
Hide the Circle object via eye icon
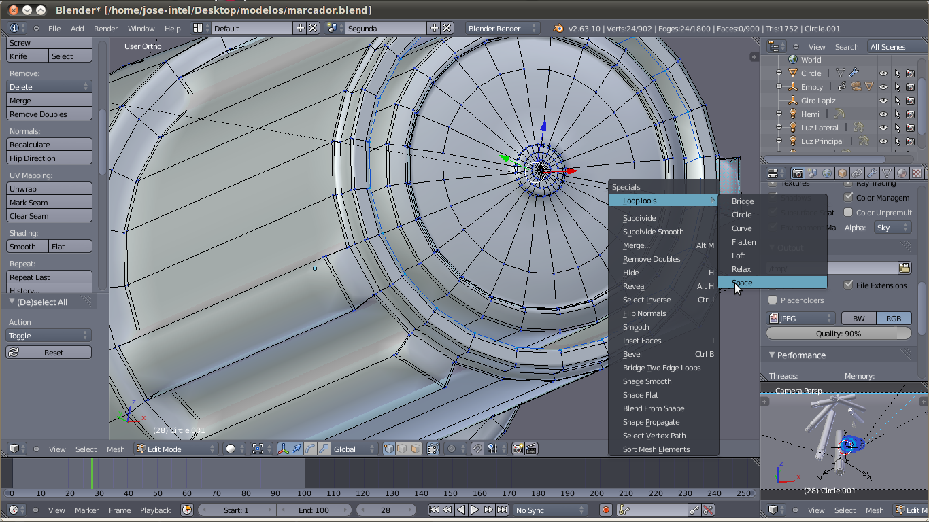(x=883, y=73)
